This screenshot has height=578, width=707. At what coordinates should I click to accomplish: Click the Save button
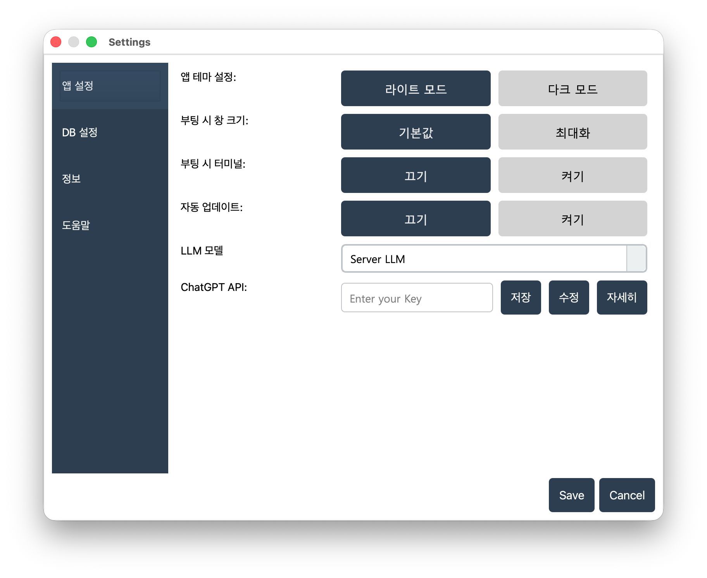571,495
